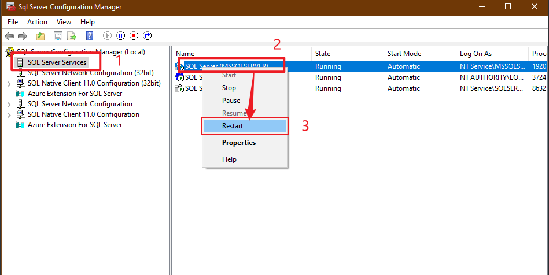Click the Azure Extension icon directly below SQL Native Client 11.0 Configuration (32bit)
The width and height of the screenshot is (549, 275).
[x=20, y=94]
